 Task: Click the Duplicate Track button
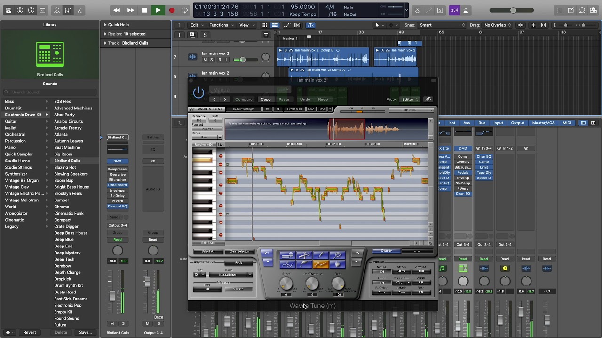[x=192, y=35]
